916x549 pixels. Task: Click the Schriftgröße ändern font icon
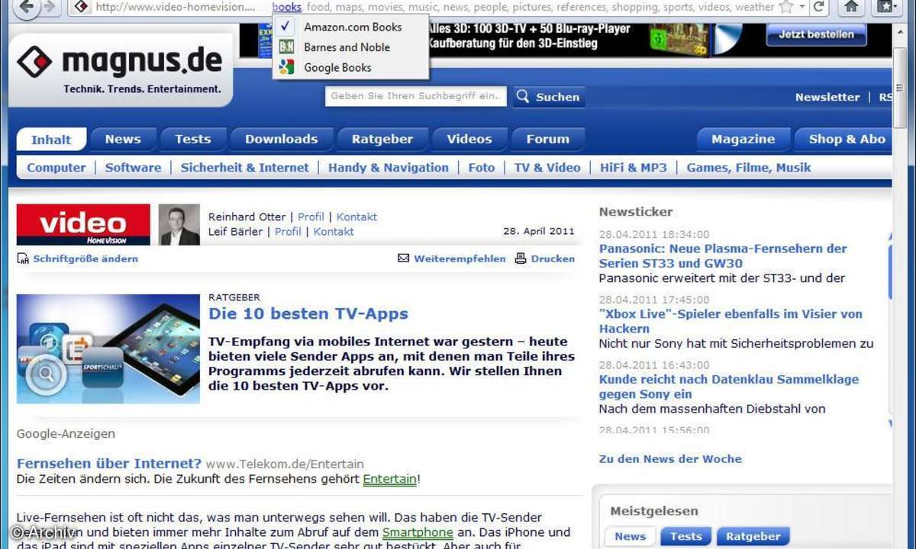[23, 258]
